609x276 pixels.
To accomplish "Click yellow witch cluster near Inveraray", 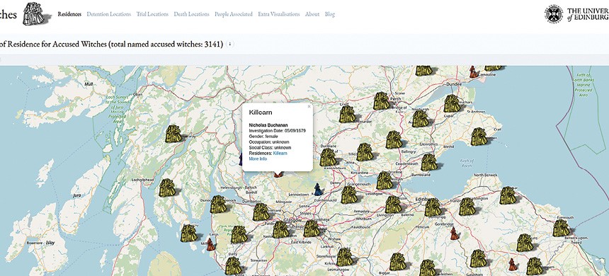I will [173, 134].
